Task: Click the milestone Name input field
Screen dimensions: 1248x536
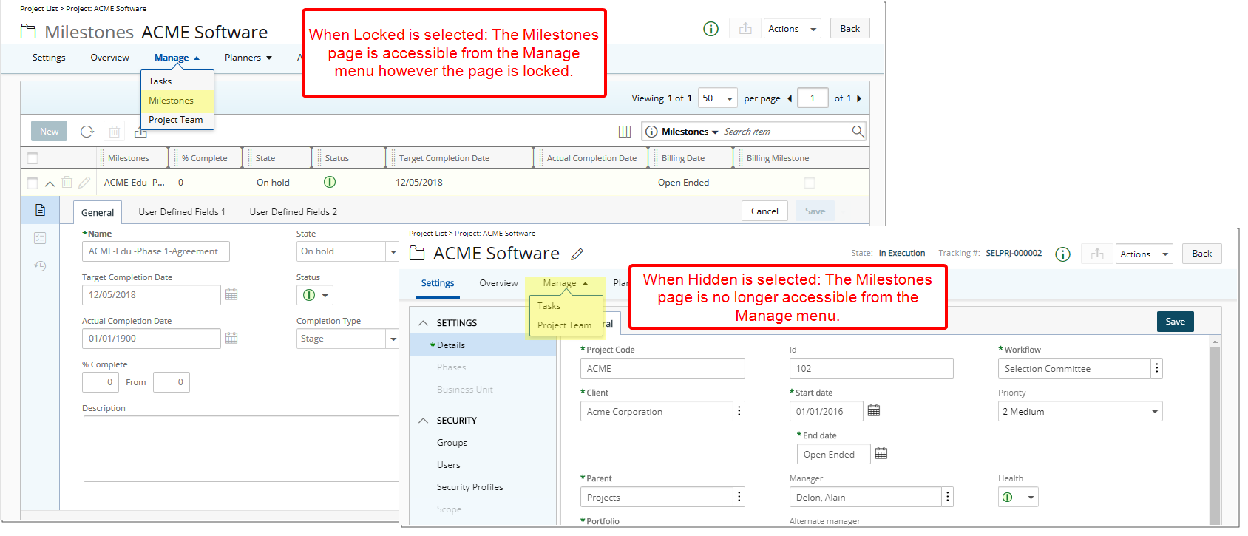Action: [x=155, y=251]
